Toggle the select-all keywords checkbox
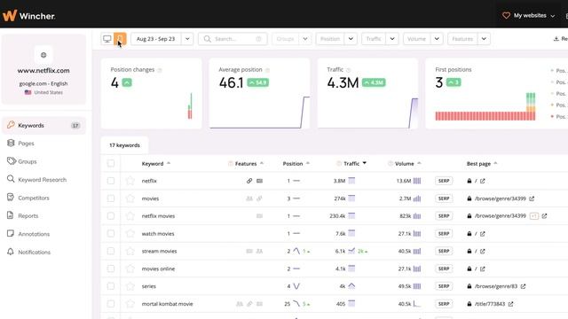Screen dimensions: 568x319 pyautogui.click(x=111, y=163)
